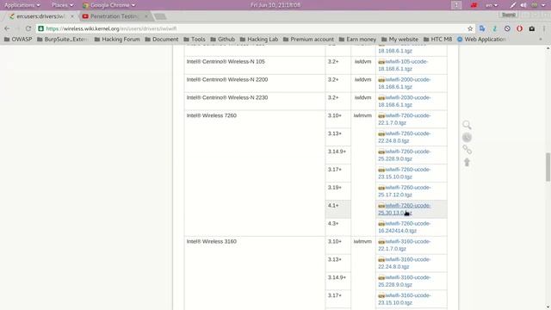
Task: Click the address bar URL field
Action: (256, 28)
